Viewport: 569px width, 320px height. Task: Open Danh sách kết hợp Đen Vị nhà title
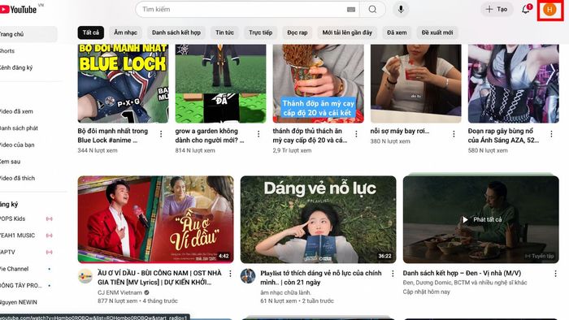coord(462,273)
